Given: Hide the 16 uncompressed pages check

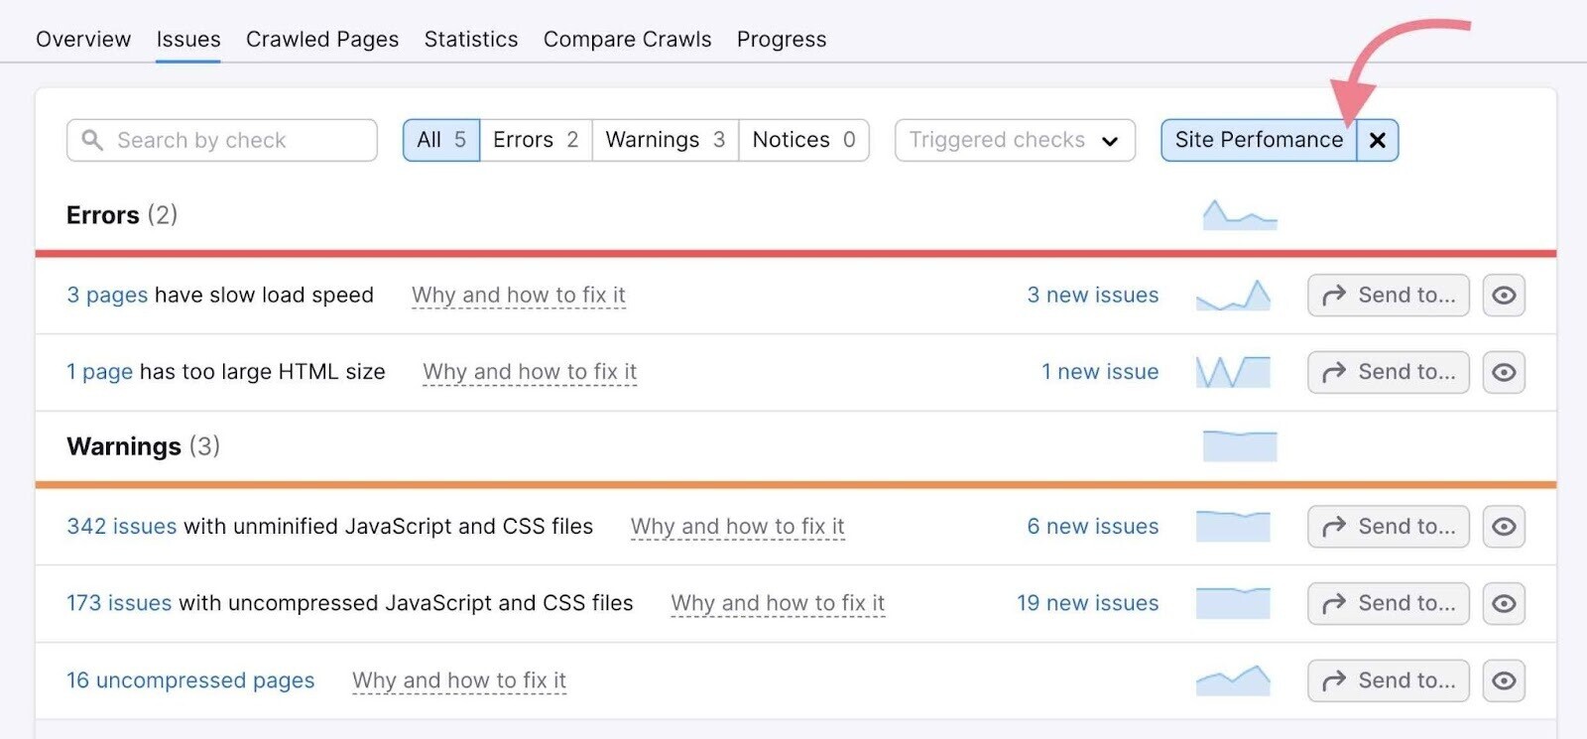Looking at the screenshot, I should (1503, 680).
